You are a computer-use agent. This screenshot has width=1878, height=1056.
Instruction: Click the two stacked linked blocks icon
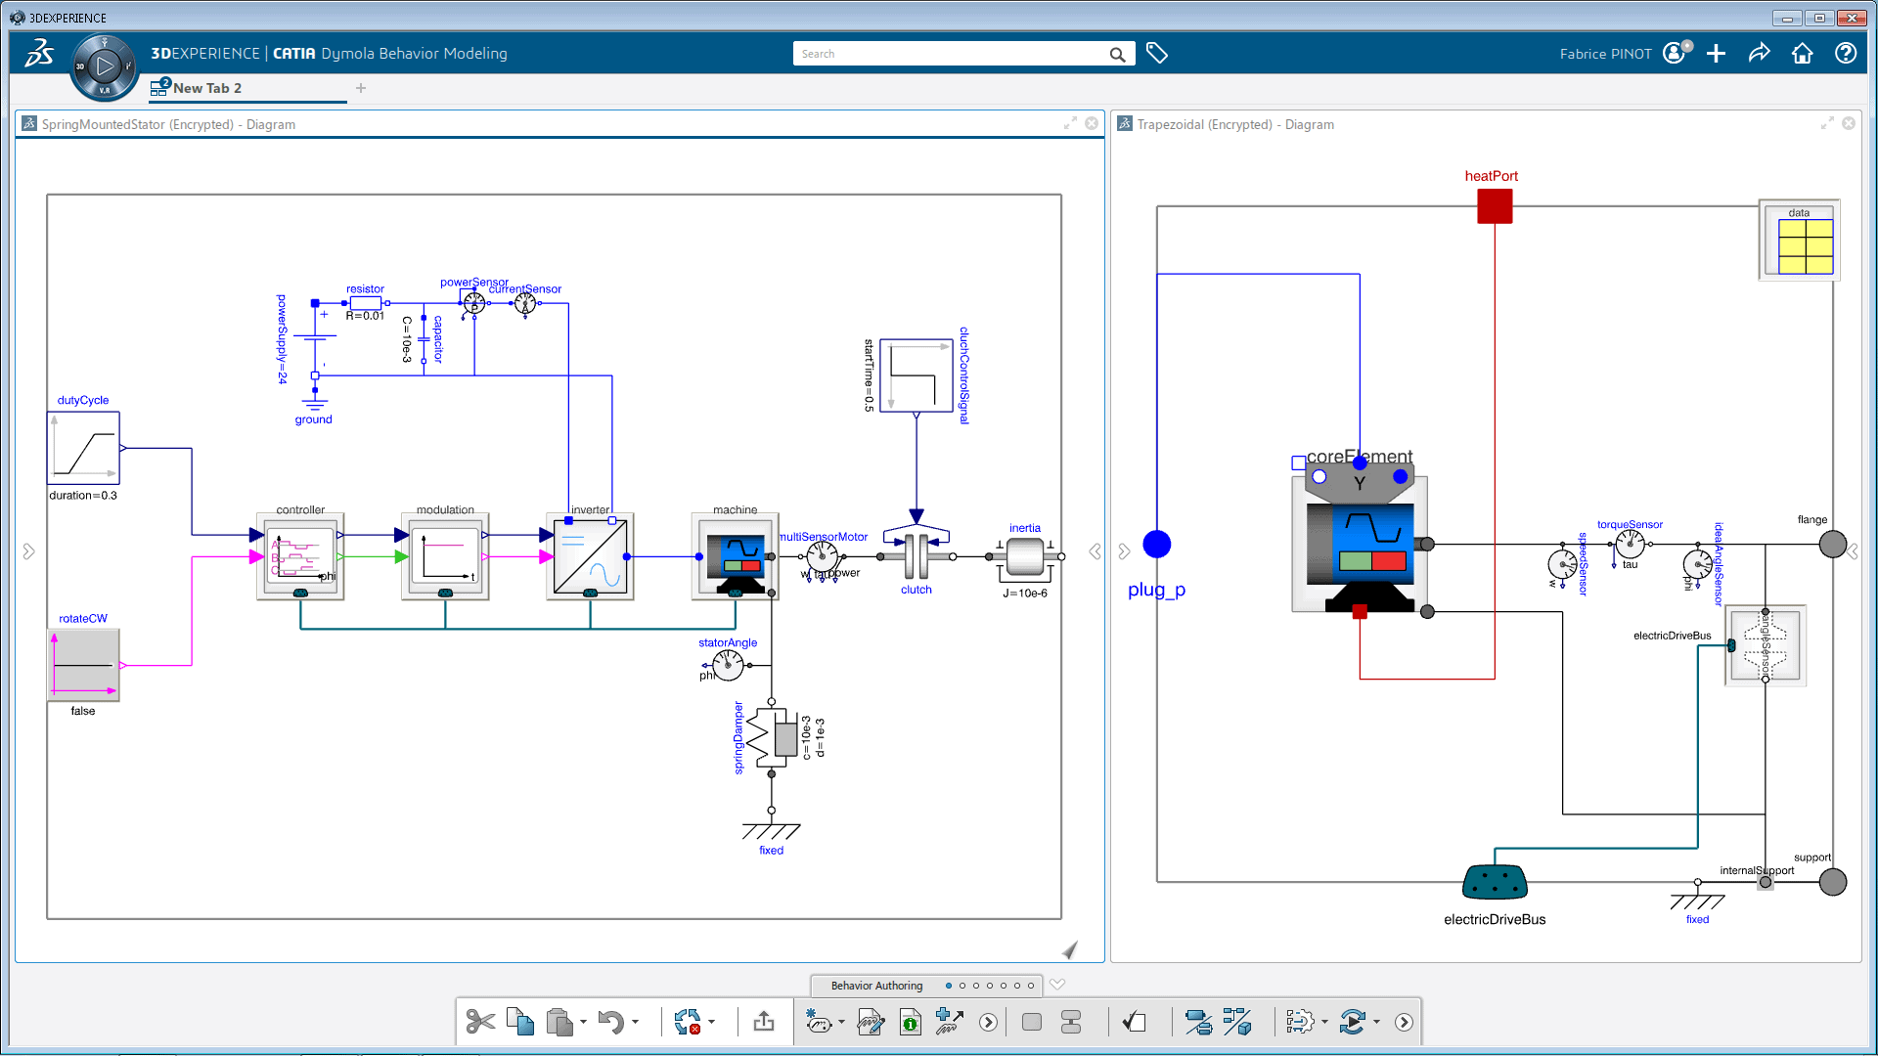pos(1071,1022)
